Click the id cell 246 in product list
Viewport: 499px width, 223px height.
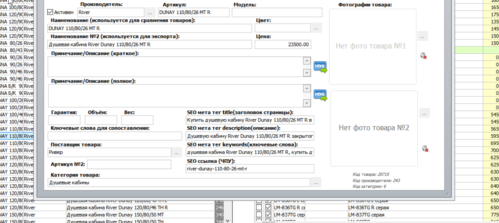pos(219,208)
